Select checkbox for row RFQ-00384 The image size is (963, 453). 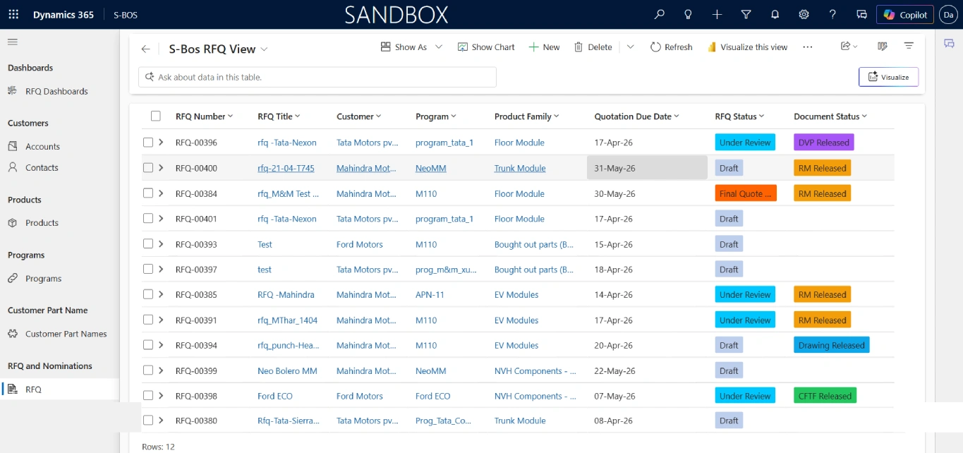[x=148, y=193]
